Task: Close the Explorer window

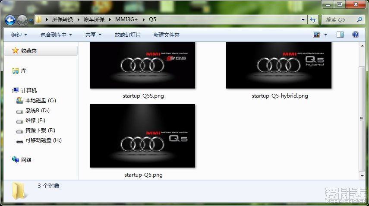Action: pos(356,4)
